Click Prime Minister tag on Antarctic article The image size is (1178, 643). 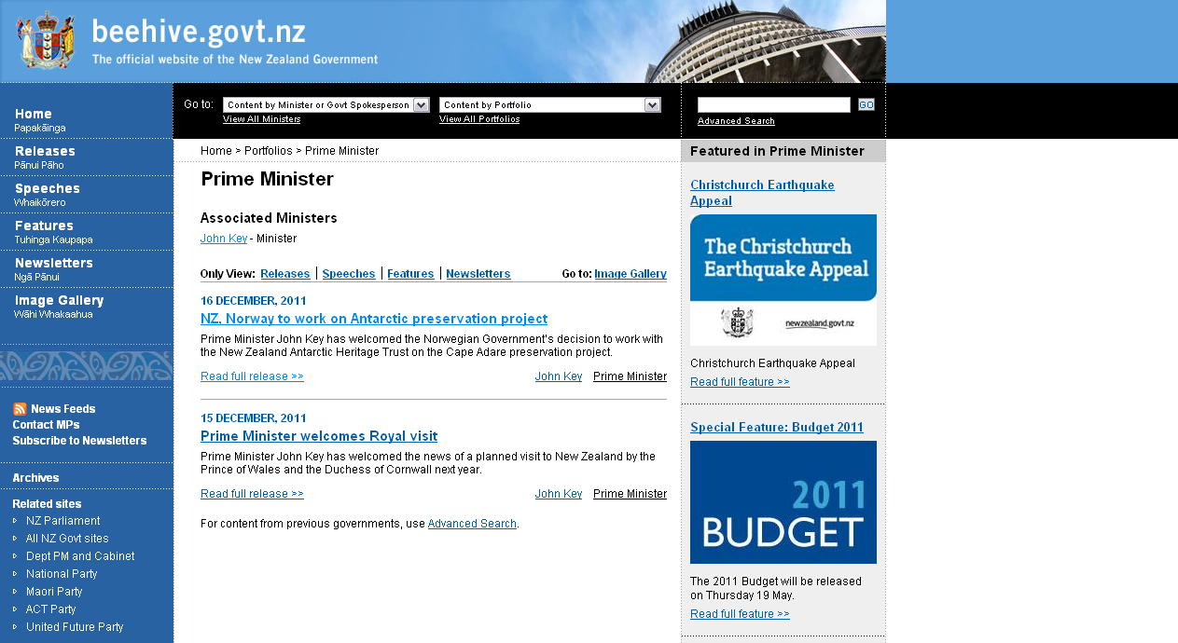(630, 376)
